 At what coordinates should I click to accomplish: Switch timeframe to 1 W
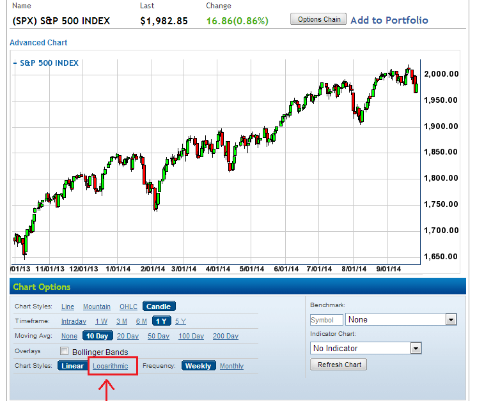coord(101,321)
